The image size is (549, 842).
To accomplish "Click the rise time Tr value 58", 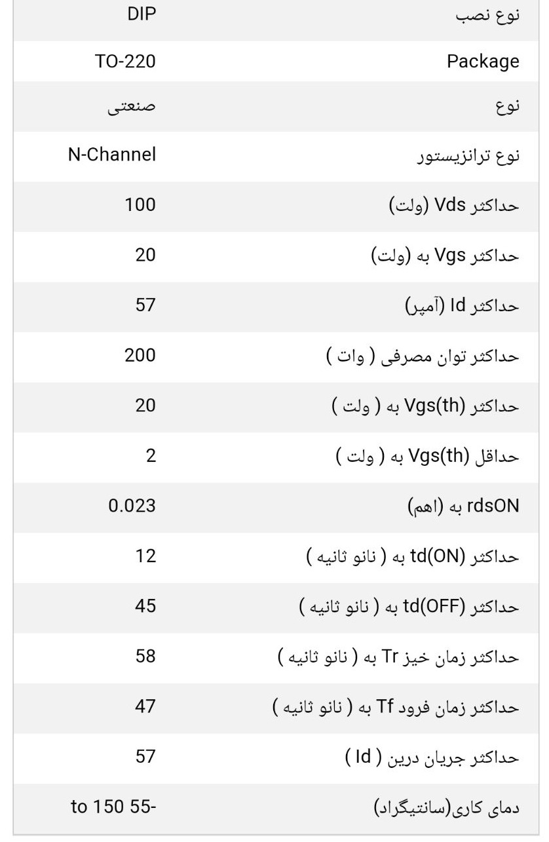I will click(145, 656).
